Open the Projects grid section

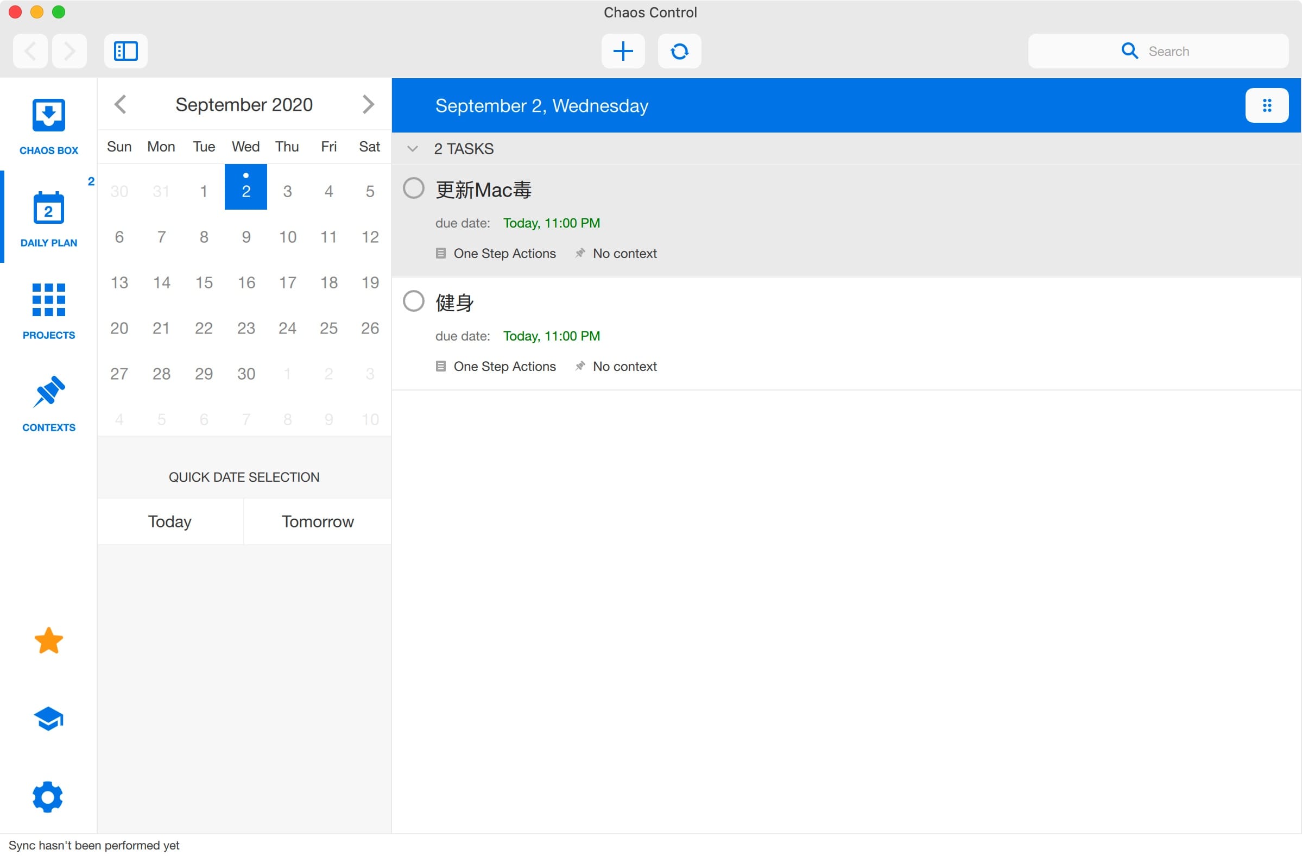click(49, 310)
